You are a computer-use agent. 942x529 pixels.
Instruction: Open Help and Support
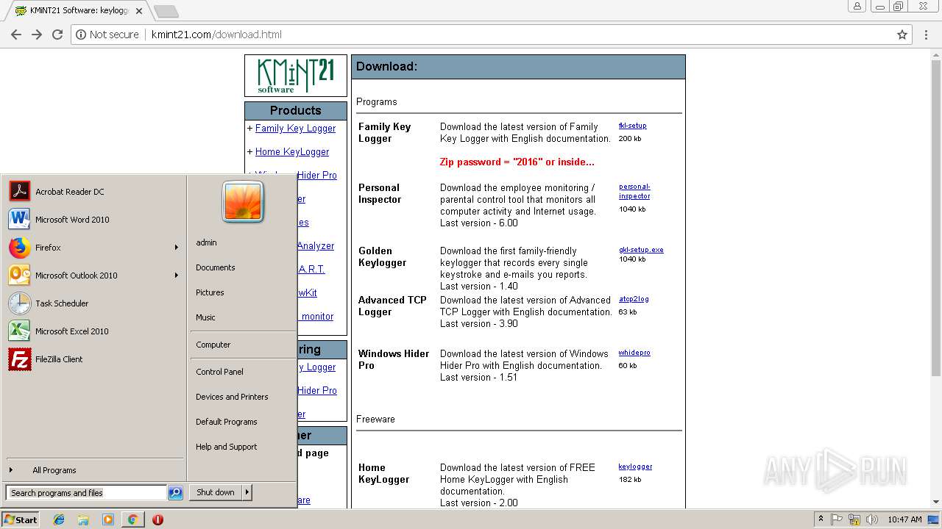coord(226,447)
